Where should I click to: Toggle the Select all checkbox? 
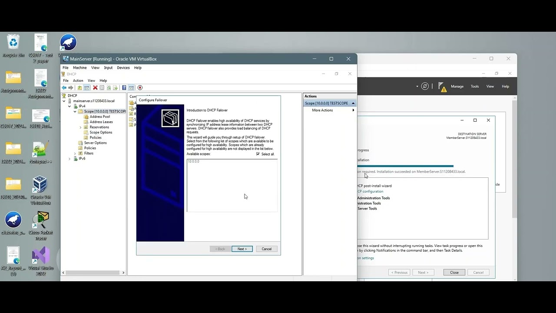258,154
